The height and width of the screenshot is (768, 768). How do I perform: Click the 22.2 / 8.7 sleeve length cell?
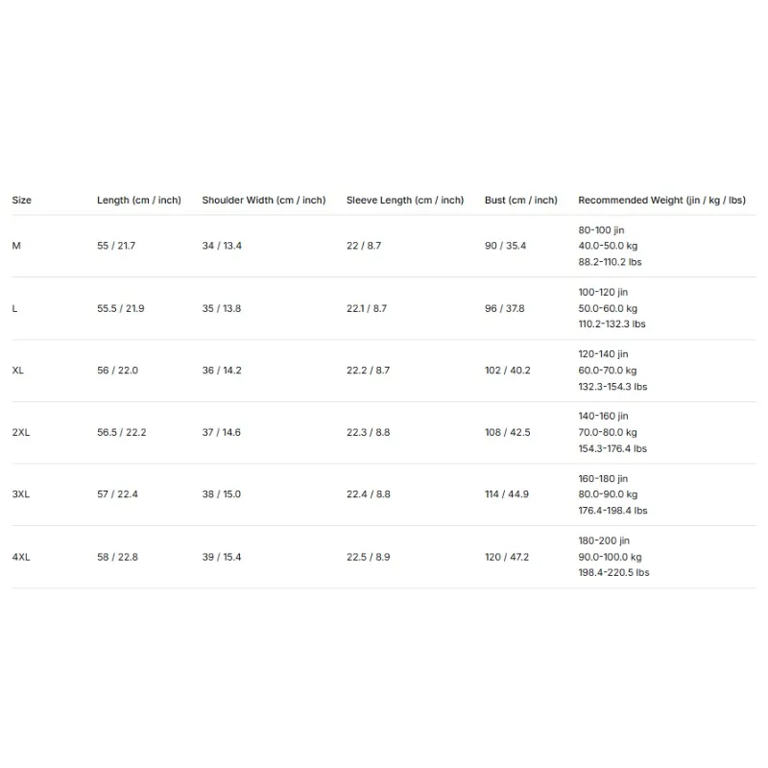tap(368, 371)
